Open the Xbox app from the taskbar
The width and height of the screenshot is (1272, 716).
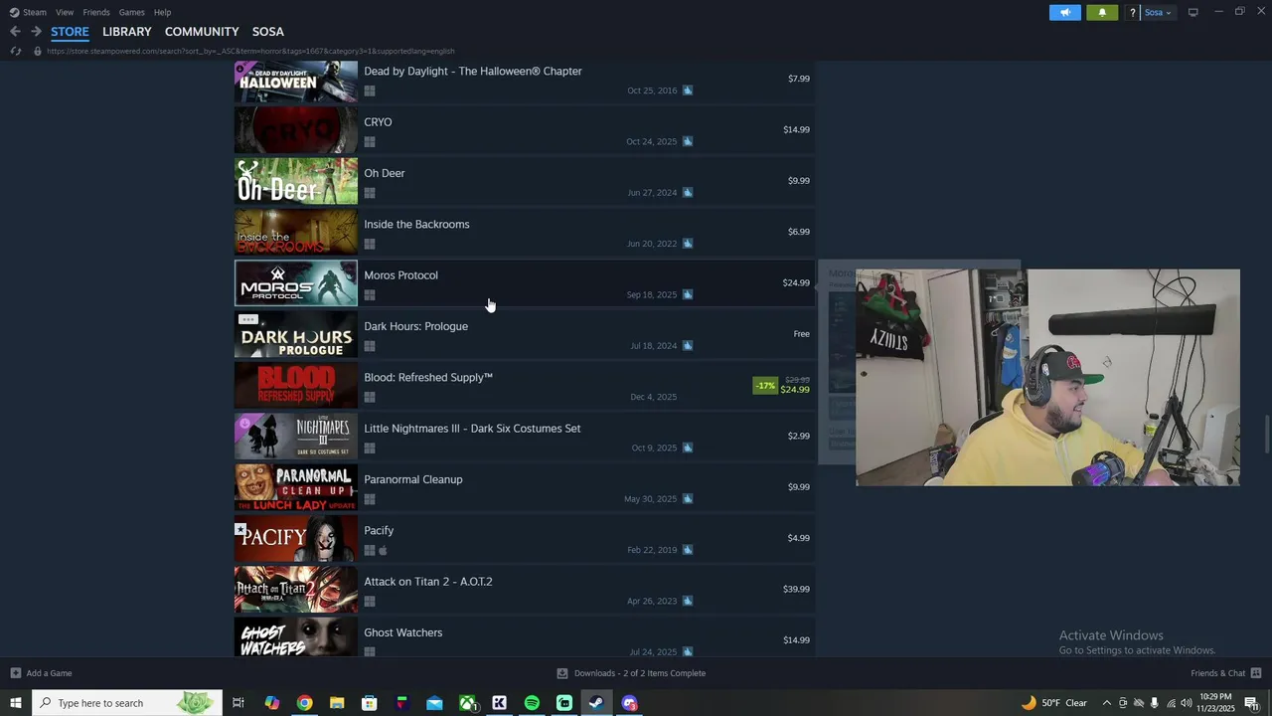(x=467, y=703)
